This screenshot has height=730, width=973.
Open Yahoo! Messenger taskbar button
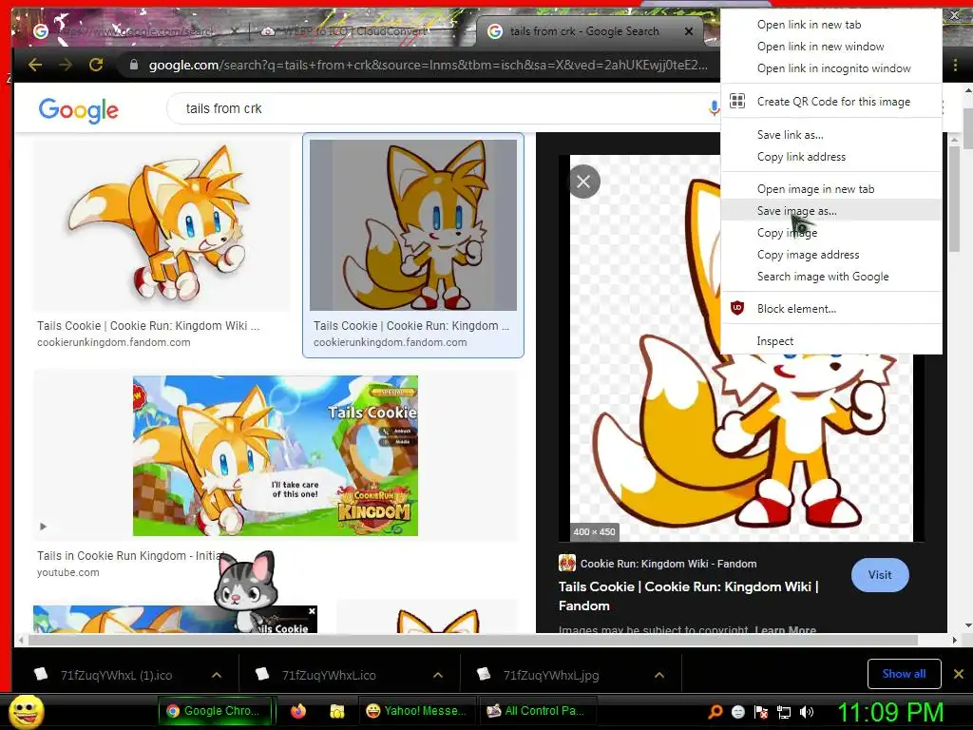[x=416, y=711]
